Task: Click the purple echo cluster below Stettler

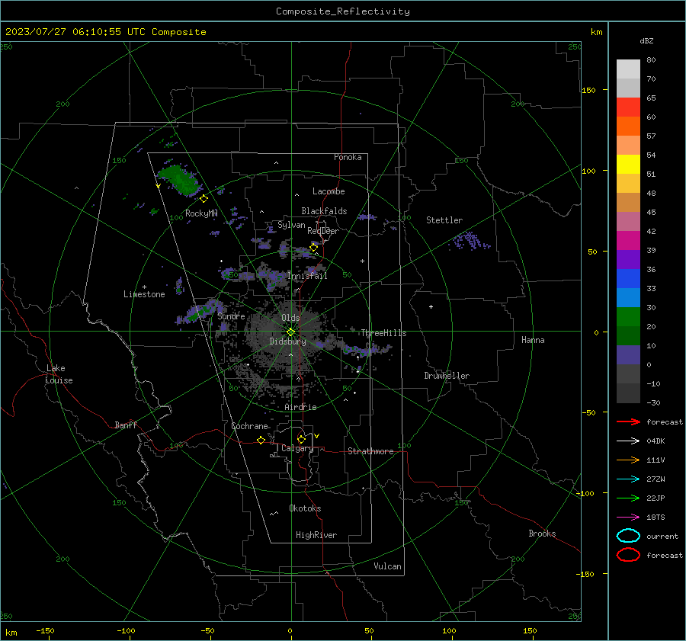Action: (470, 241)
